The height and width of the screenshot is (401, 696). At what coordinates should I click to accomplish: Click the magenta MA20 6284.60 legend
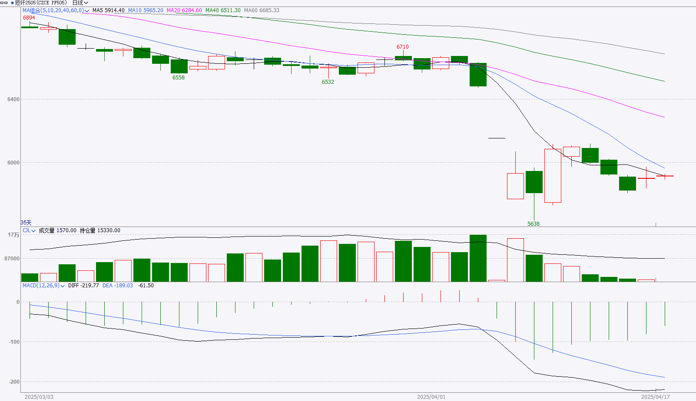tap(184, 10)
